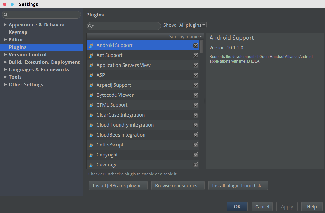
Task: Open the Languages & Frameworks settings category
Action: click(x=39, y=70)
